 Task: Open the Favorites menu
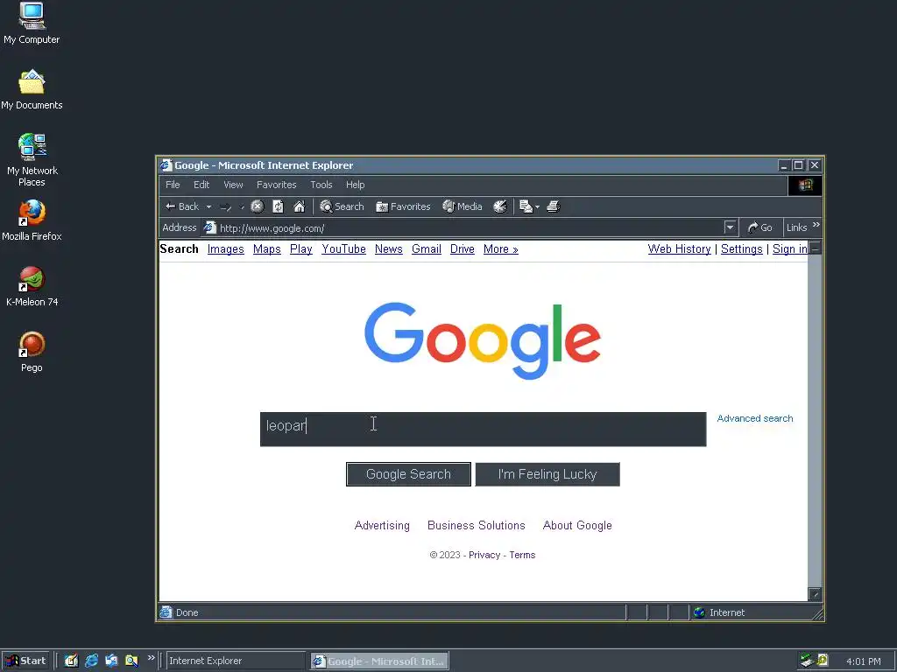[276, 185]
